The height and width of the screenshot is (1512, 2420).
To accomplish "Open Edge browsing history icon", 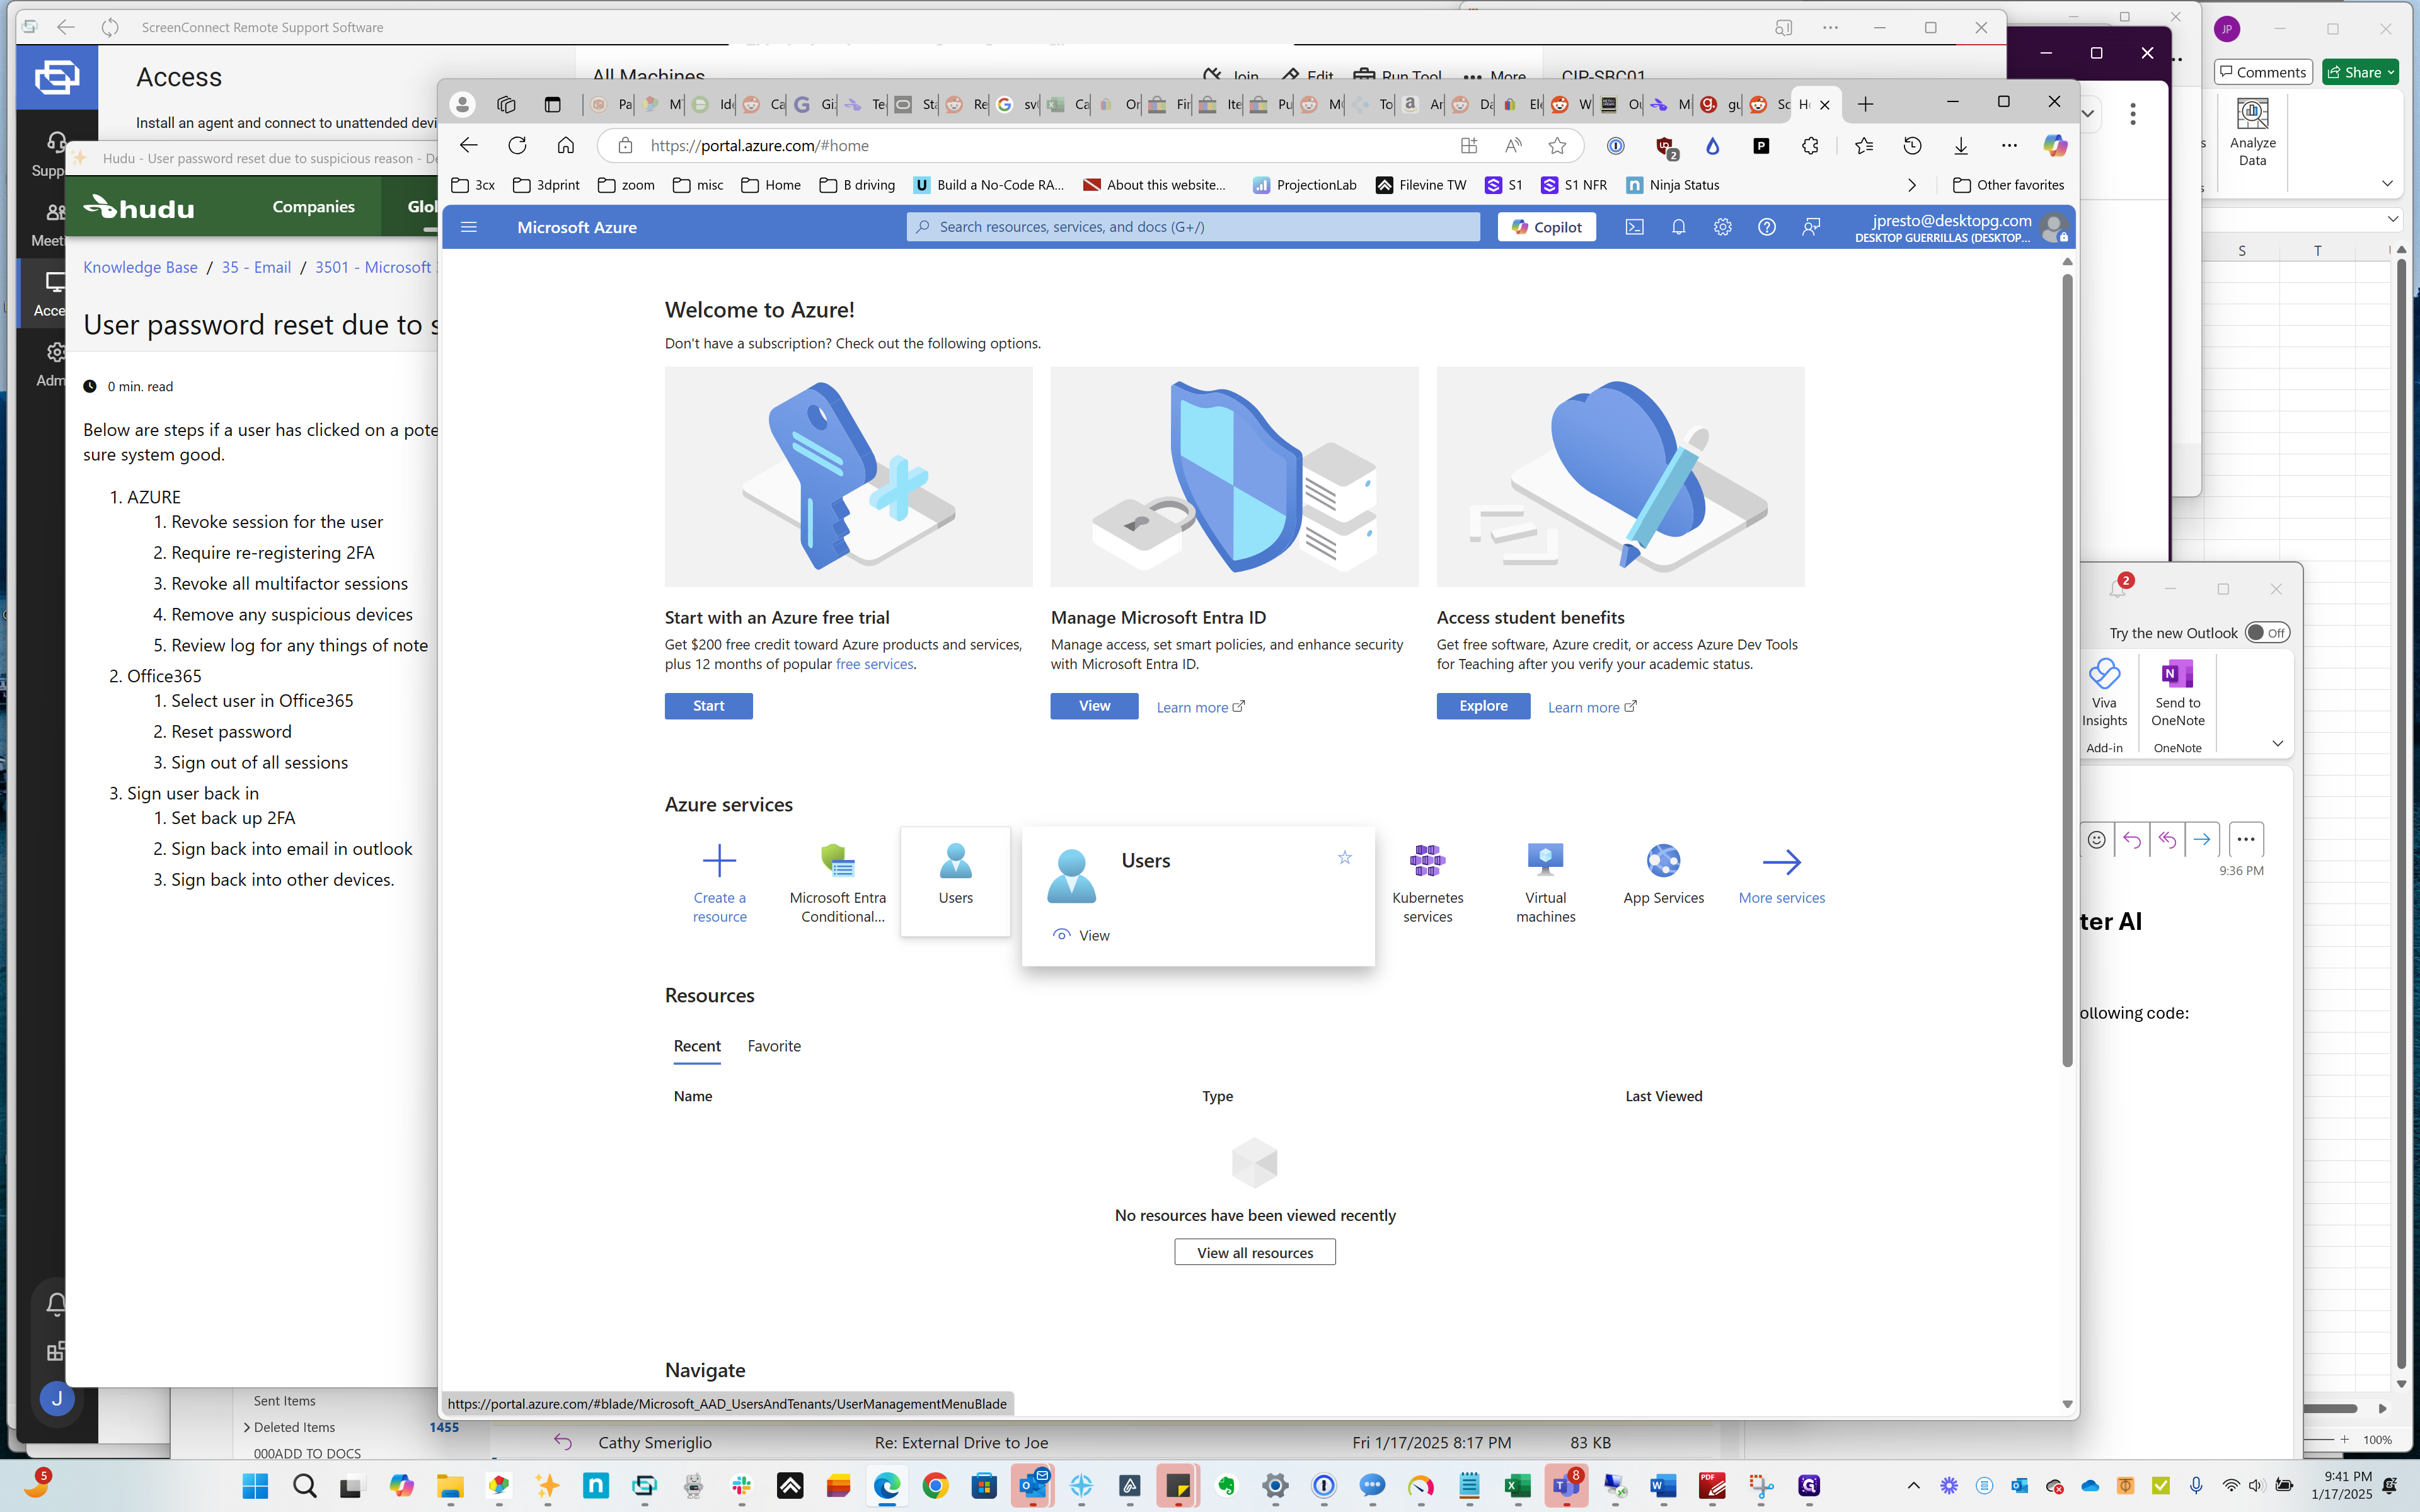I will (1912, 146).
